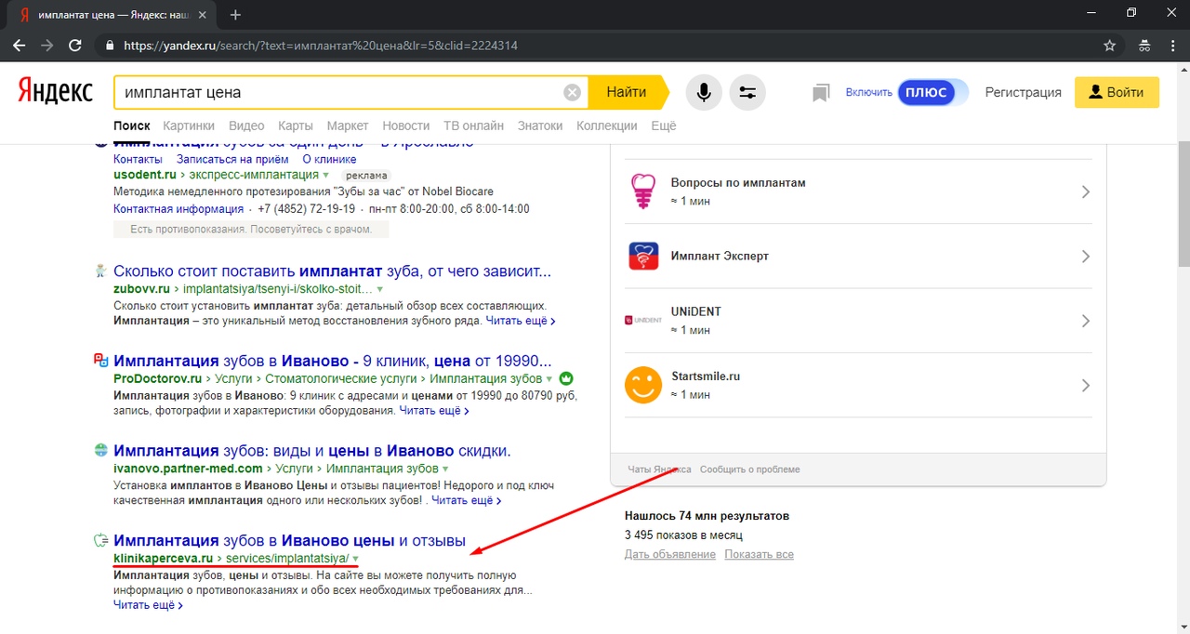Click the green crown badge by ProDoctorov

(x=566, y=378)
